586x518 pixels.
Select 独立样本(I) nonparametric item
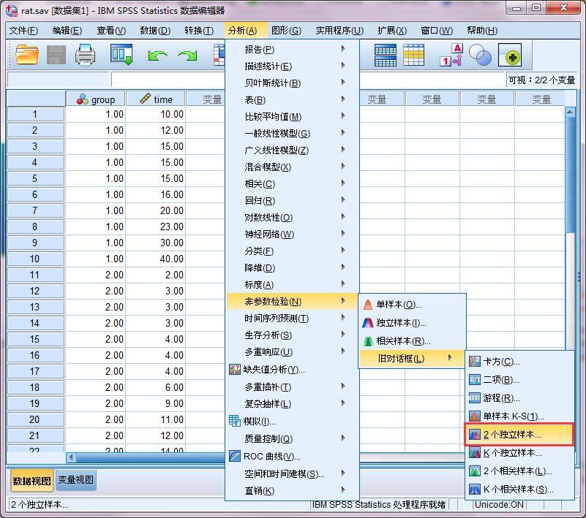412,322
